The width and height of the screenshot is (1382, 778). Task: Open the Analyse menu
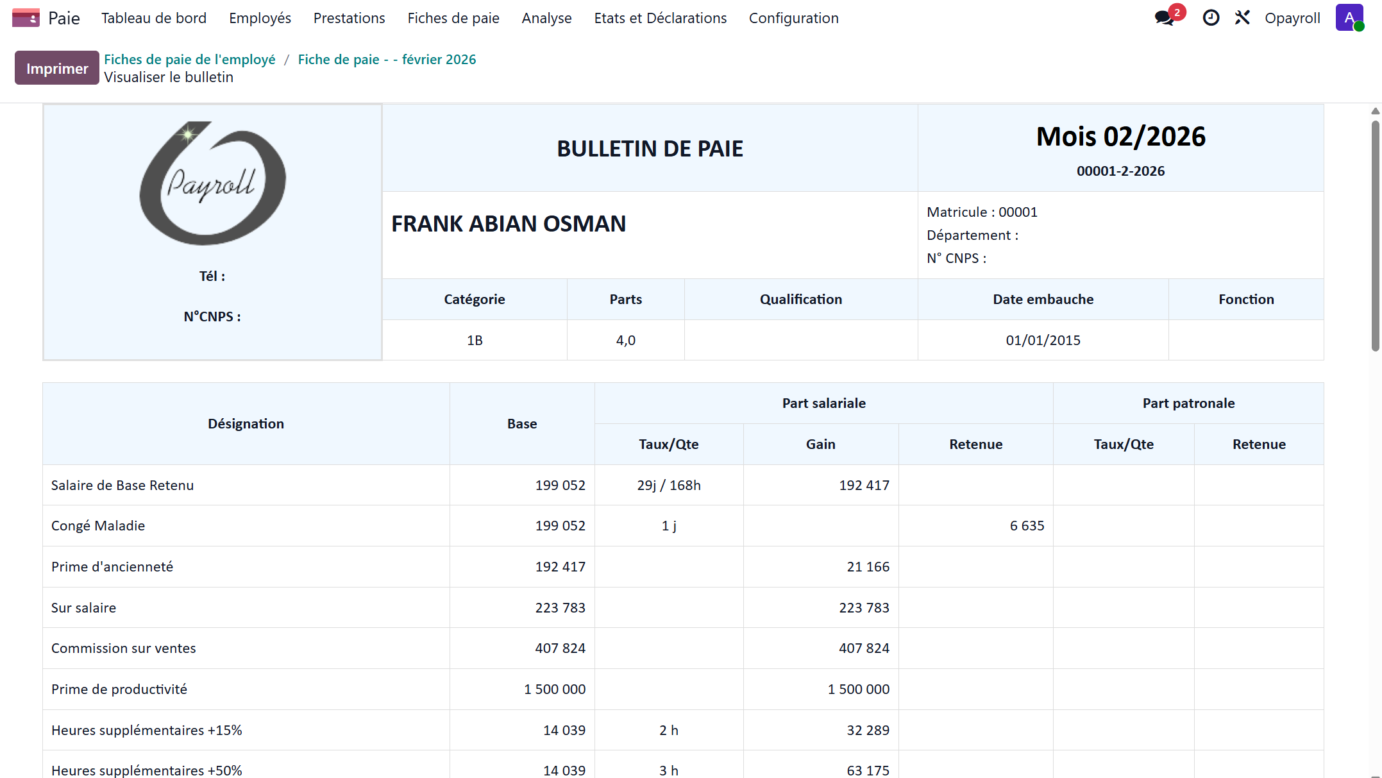[547, 18]
